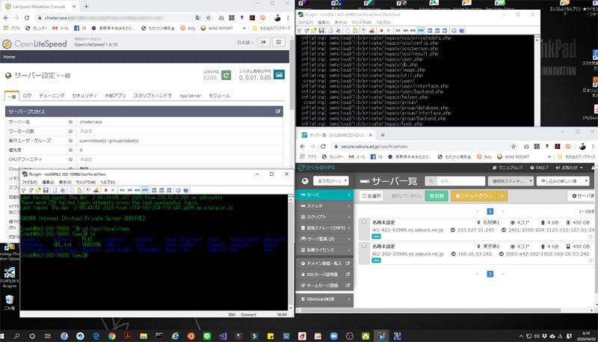
Task: Open the OpenLiteSpeed hamburger menu
Action: point(277,43)
